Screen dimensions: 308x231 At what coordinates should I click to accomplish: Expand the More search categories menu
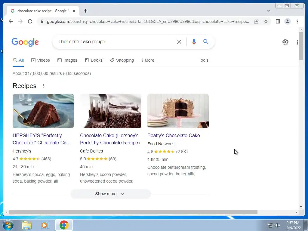[148, 60]
